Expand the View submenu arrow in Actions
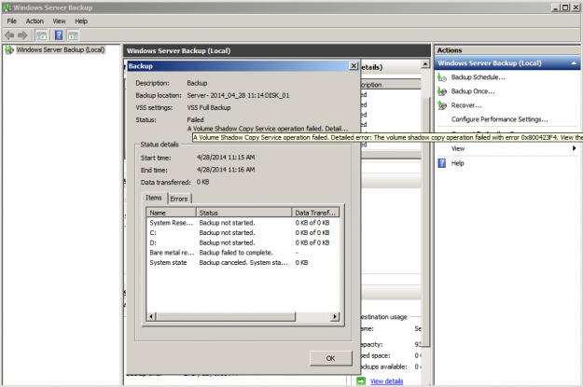This screenshot has height=387, width=583. pos(574,148)
